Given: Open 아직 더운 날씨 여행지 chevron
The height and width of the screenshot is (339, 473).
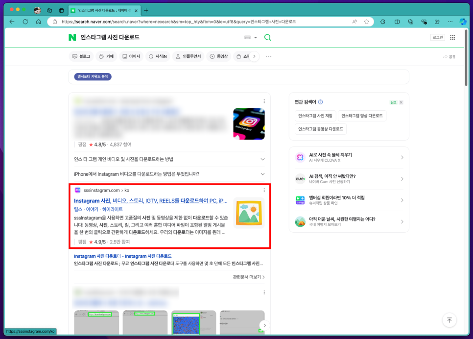Looking at the screenshot, I should coord(402,222).
